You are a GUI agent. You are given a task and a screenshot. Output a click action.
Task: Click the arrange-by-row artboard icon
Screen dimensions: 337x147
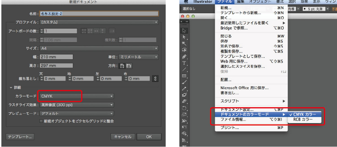(x=96, y=31)
